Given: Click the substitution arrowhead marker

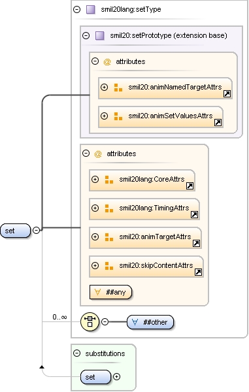Looking at the screenshot, I should point(42,367).
